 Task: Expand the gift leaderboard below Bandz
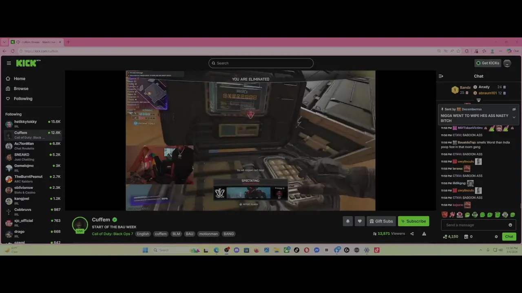479,100
